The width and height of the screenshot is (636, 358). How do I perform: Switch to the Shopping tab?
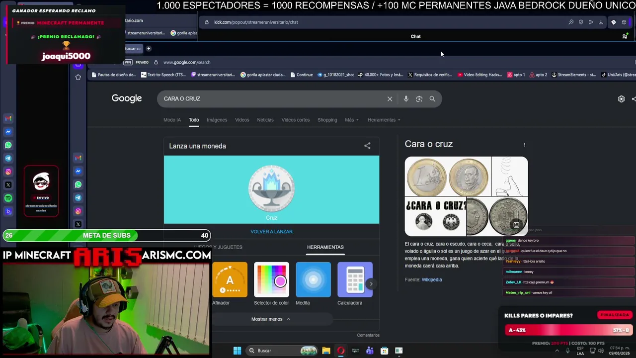pos(327,120)
